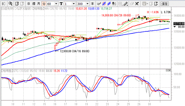The height and width of the screenshot is (106, 185).
Task: Click the bold T text icon
Action: pyautogui.click(x=61, y=4)
